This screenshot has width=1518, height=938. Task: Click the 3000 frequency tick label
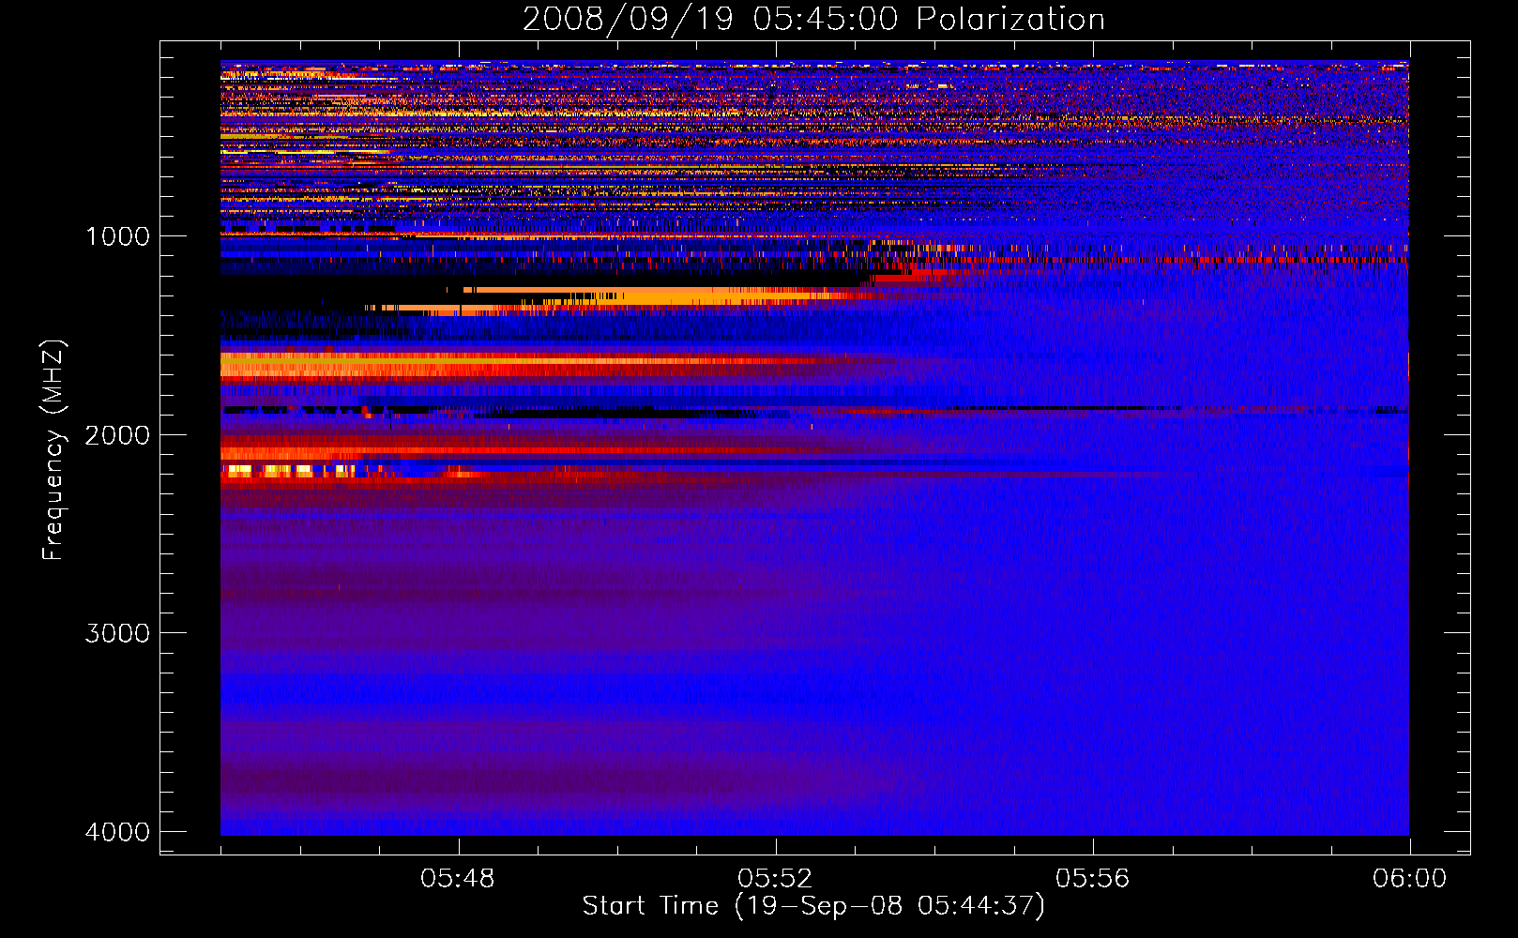click(117, 633)
